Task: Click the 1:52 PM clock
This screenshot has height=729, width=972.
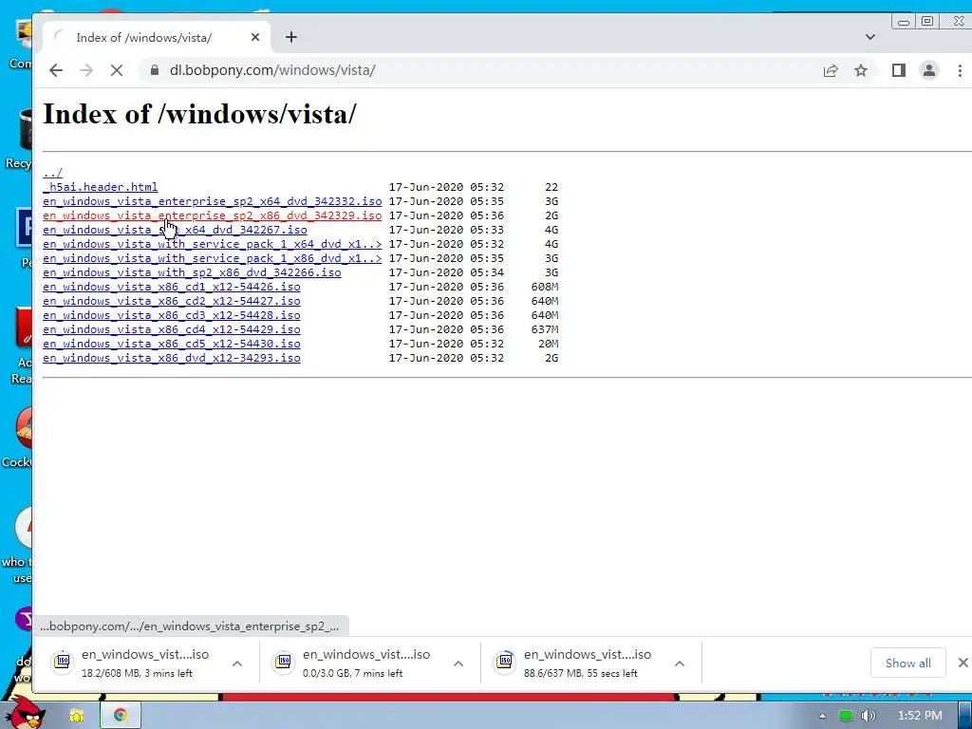Action: (920, 716)
